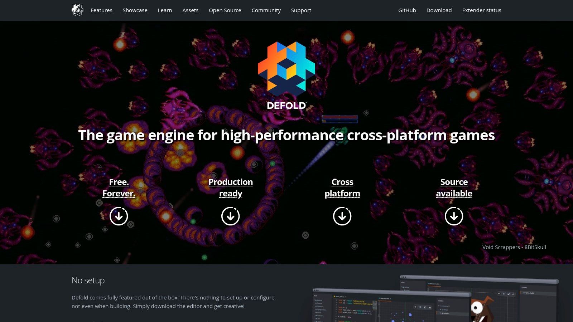The height and width of the screenshot is (322, 573).
Task: Click the Defold logo in the navigation bar
Action: pos(77,10)
